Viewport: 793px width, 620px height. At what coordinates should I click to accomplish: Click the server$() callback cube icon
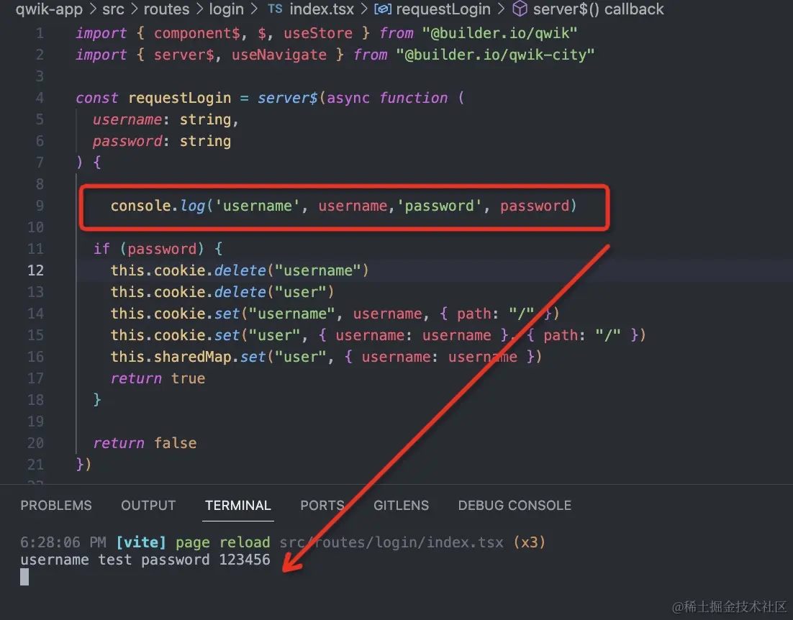click(520, 9)
